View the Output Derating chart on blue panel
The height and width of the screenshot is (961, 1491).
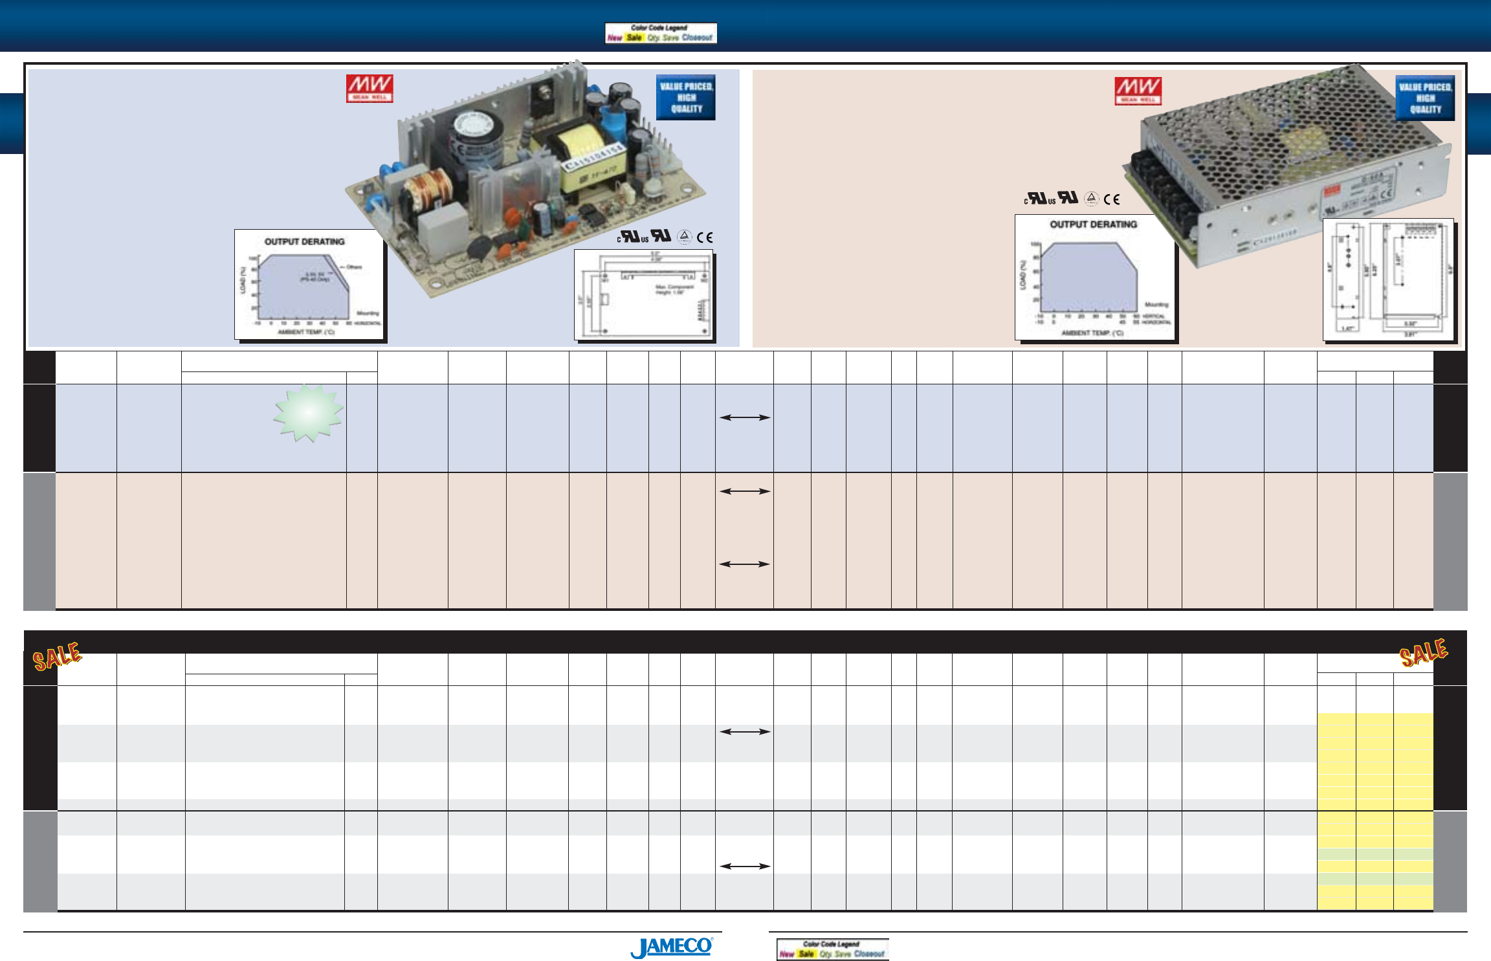pyautogui.click(x=309, y=284)
